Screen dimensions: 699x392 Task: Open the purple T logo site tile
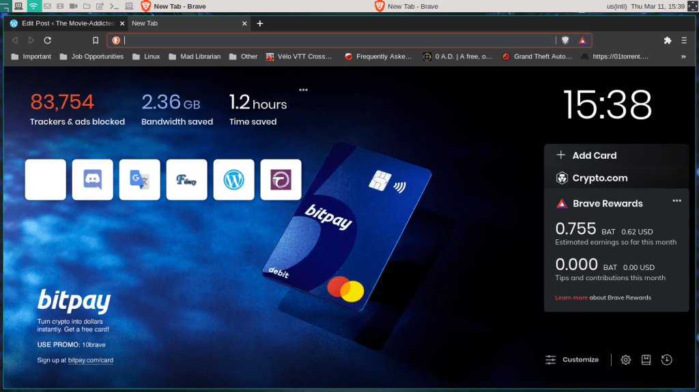click(x=281, y=179)
